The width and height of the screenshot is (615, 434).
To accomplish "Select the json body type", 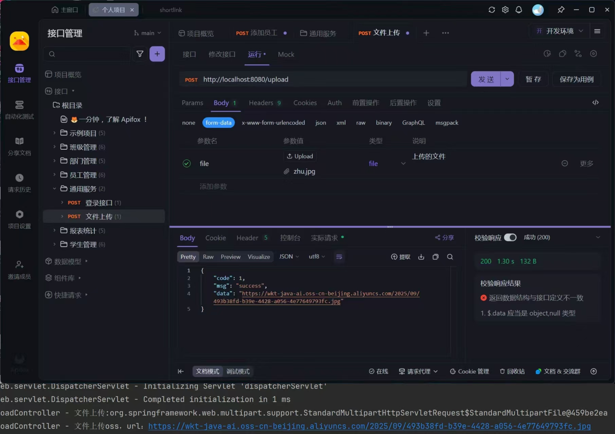I will click(320, 122).
